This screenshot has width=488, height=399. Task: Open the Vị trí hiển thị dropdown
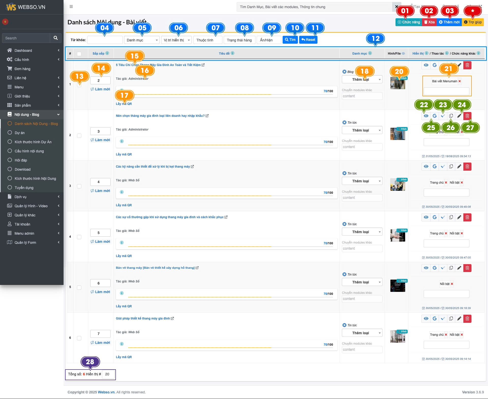point(176,40)
